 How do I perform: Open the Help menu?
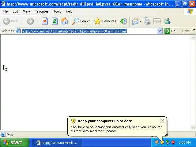69,11
